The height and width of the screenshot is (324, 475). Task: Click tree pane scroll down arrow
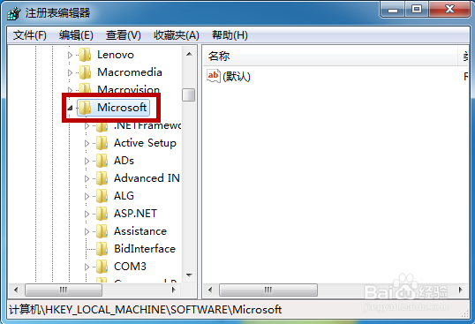[x=189, y=275]
